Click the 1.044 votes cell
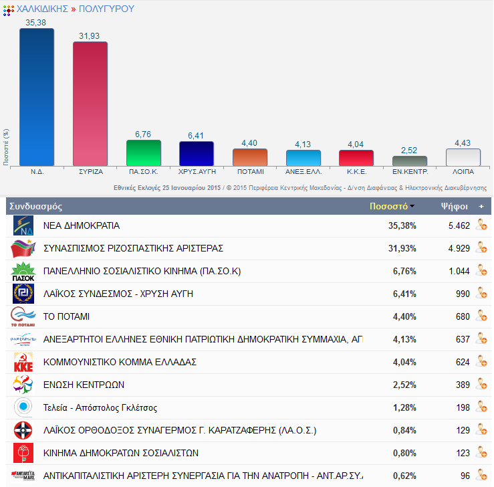The image size is (494, 487). point(459,271)
